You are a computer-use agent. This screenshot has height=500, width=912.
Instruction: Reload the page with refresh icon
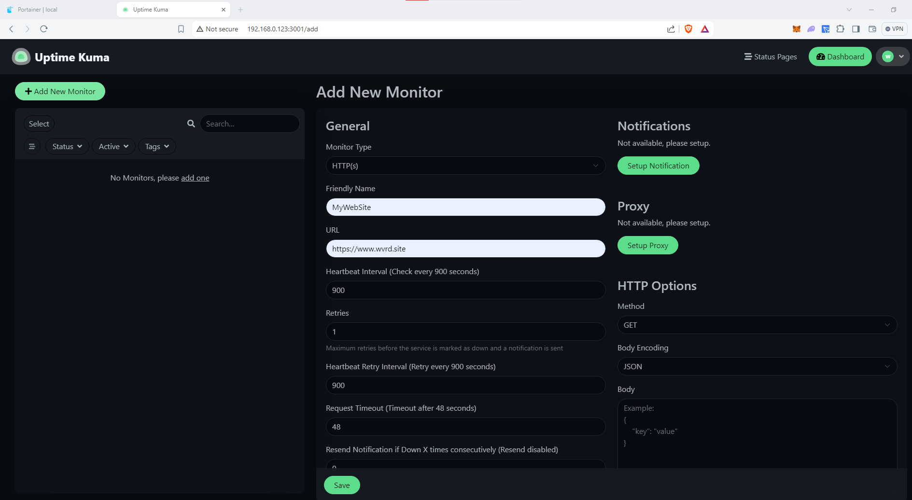[44, 29]
